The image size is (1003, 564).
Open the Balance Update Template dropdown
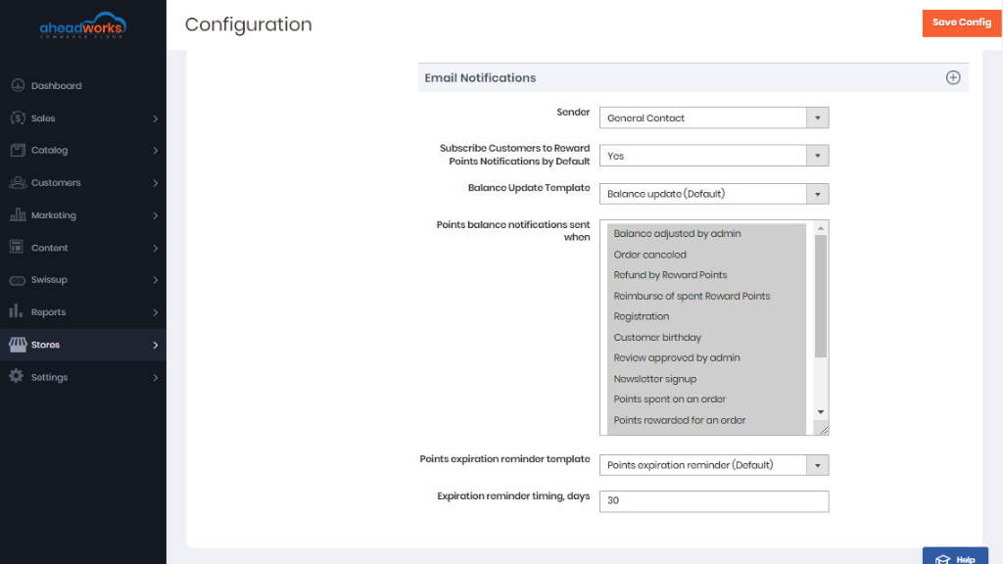tap(714, 194)
